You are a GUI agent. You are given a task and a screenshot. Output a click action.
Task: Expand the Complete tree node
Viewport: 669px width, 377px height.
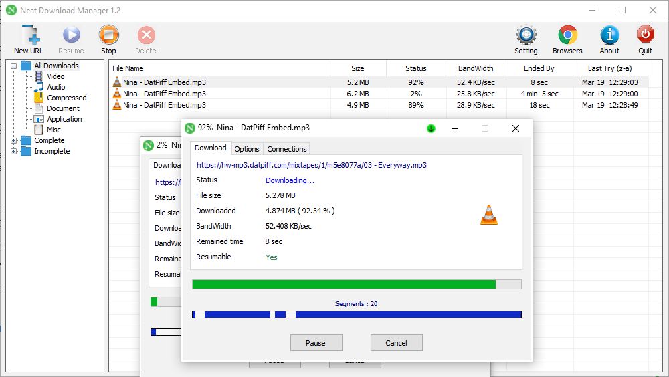13,140
